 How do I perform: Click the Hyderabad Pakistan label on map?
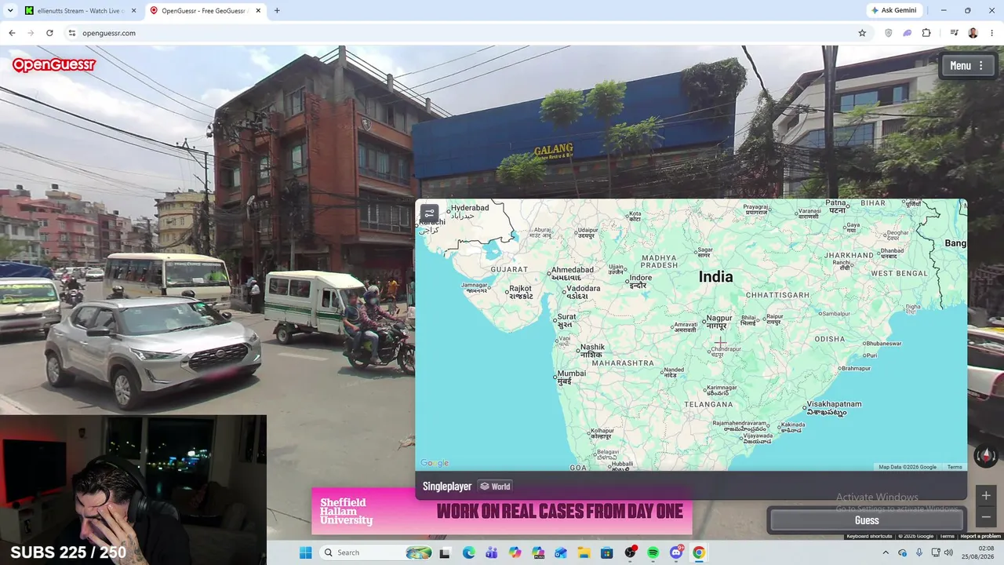coord(469,211)
